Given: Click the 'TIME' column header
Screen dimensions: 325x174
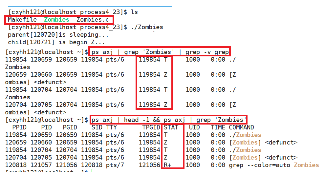Looking at the screenshot, I should pyautogui.click(x=218, y=127).
